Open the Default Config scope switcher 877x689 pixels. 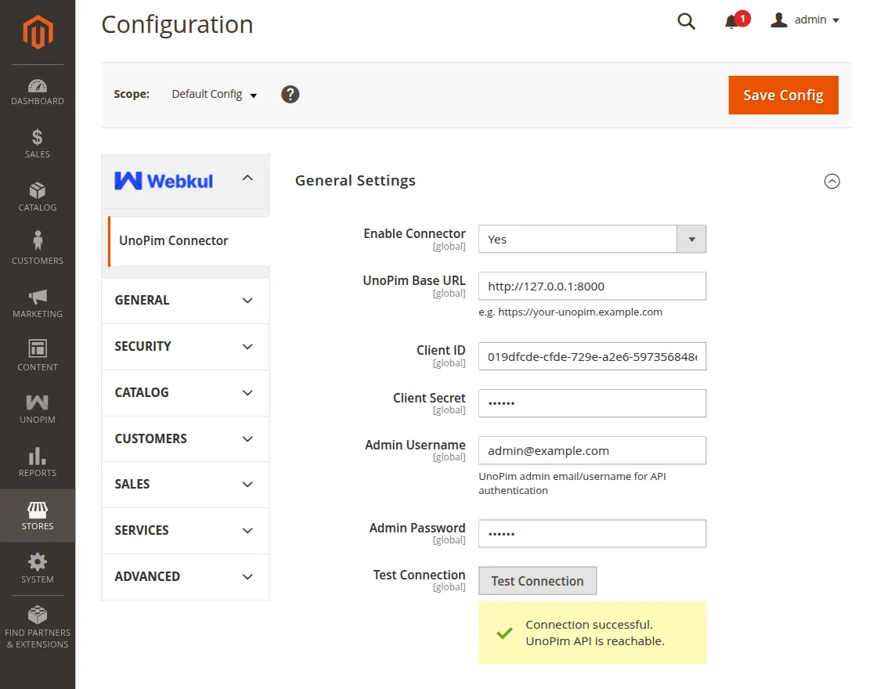215,94
